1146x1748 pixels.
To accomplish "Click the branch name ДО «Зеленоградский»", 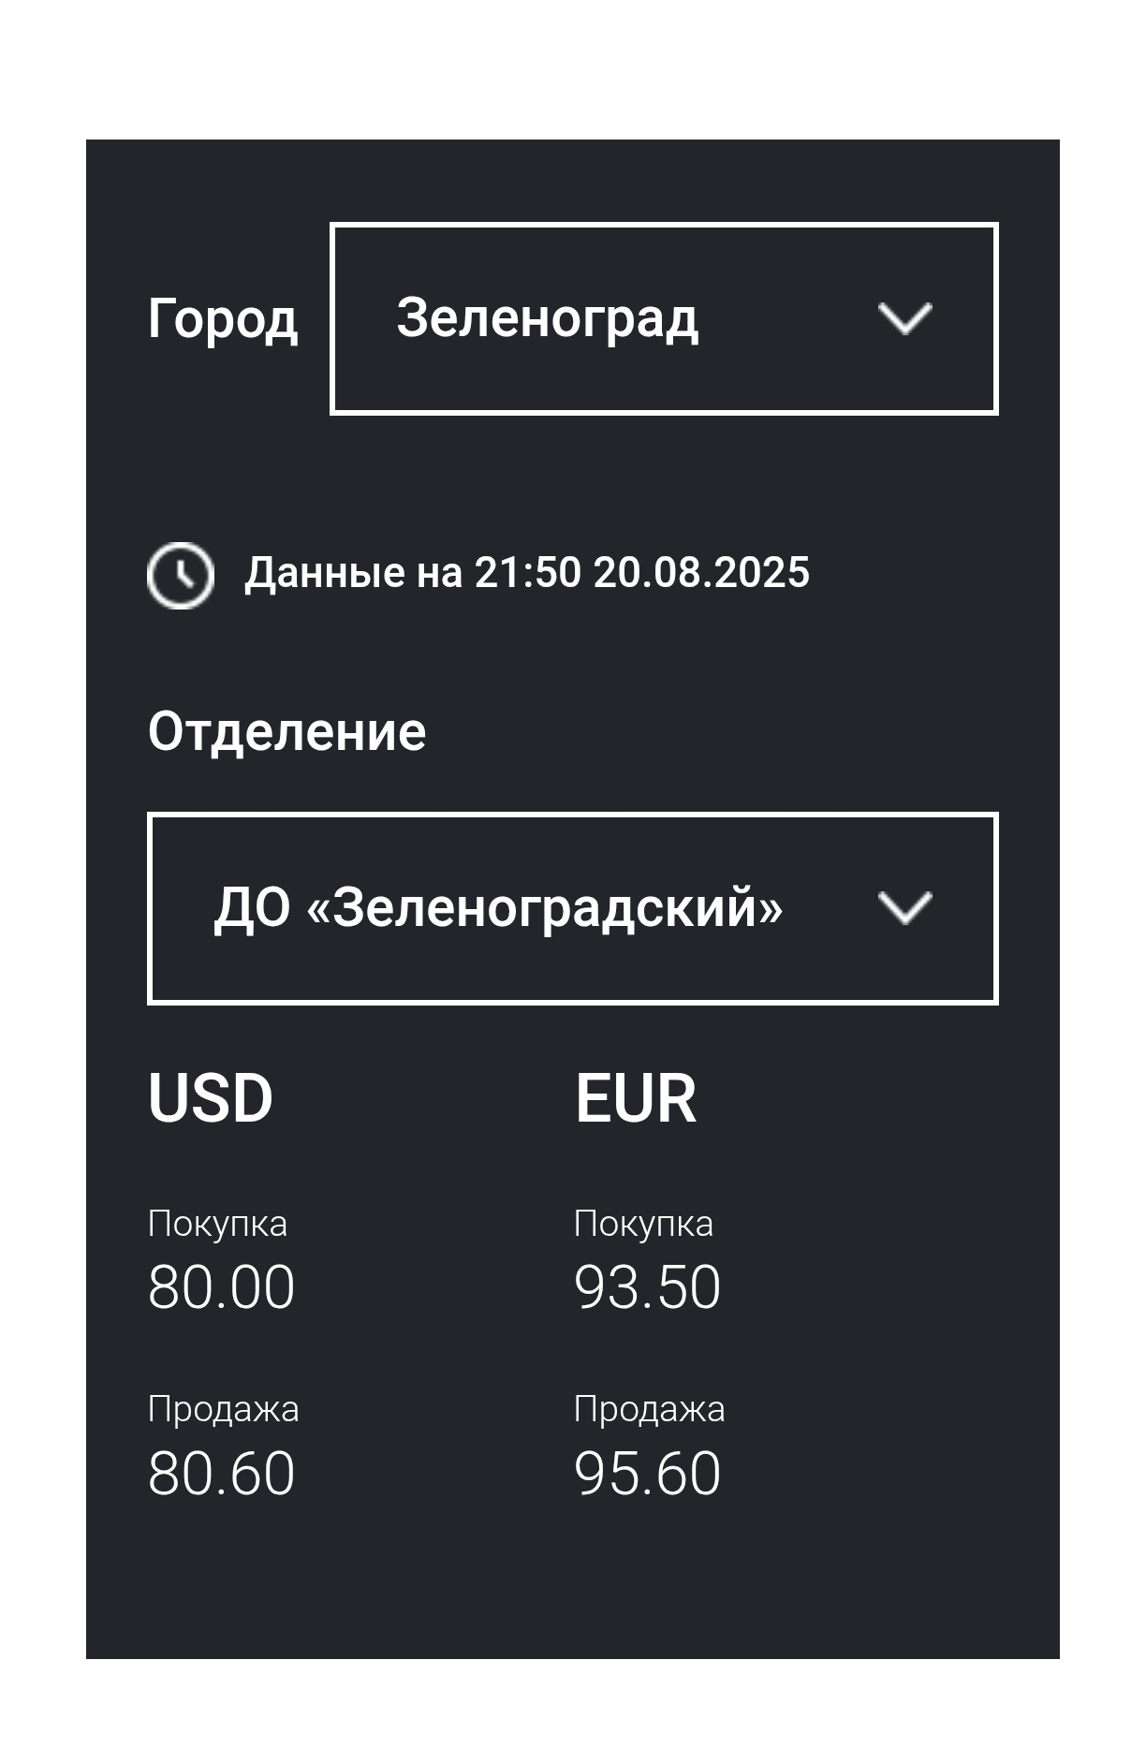I will click(x=498, y=908).
